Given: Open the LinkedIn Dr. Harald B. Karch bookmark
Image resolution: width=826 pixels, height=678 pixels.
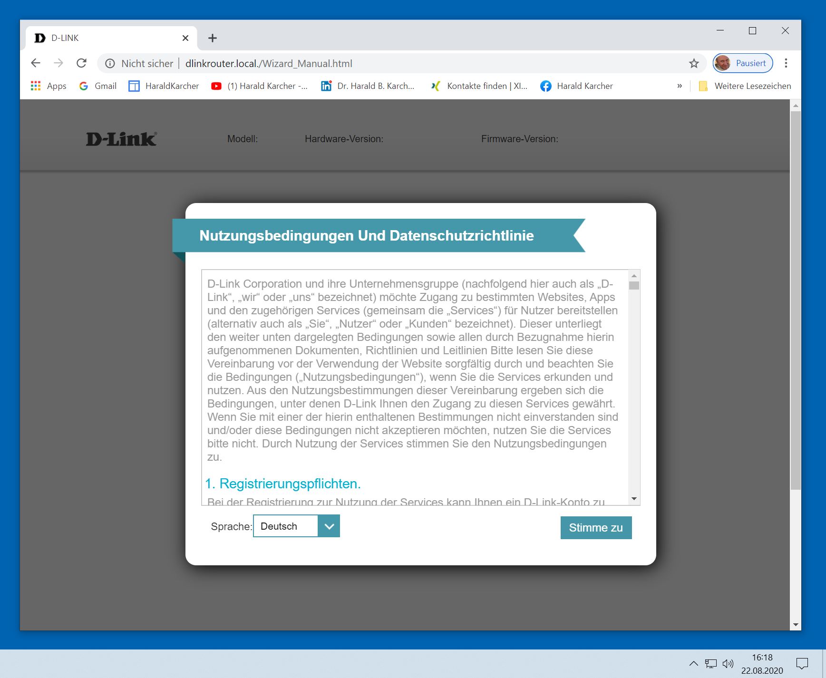Looking at the screenshot, I should tap(368, 86).
